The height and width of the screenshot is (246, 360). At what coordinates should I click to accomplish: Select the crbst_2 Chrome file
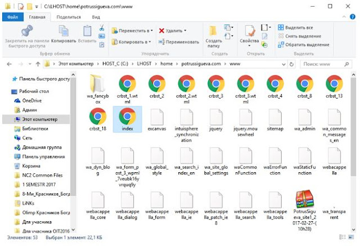click(x=157, y=87)
